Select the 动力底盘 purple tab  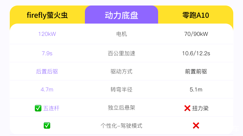tap(121, 15)
